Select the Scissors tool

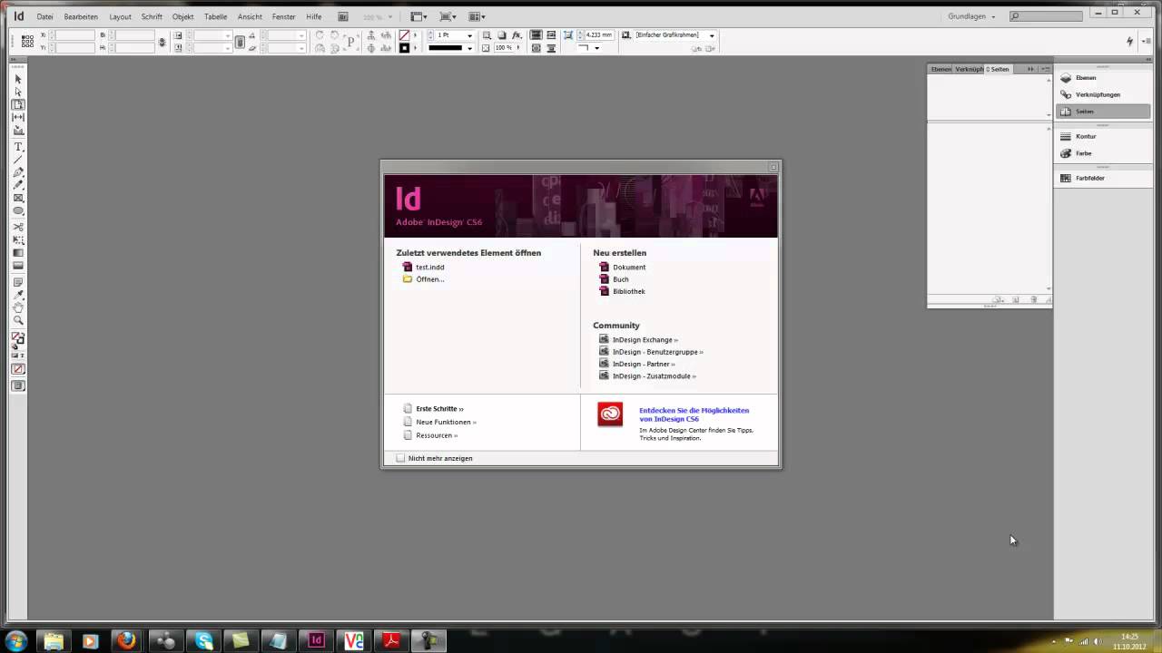[18, 227]
